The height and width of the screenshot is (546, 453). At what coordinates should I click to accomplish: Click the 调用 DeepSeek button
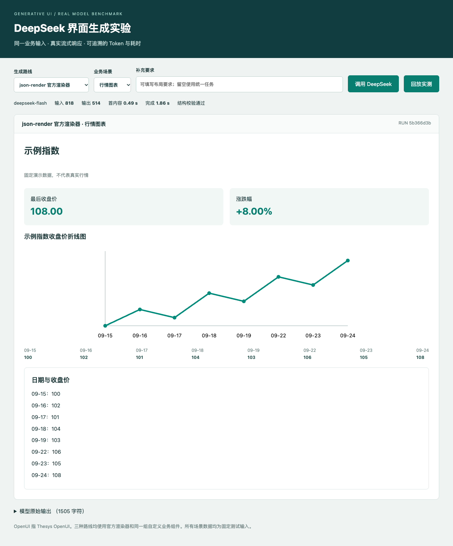373,84
